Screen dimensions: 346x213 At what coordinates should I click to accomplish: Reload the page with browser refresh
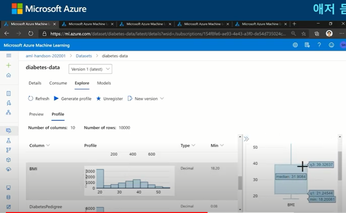pos(31,33)
